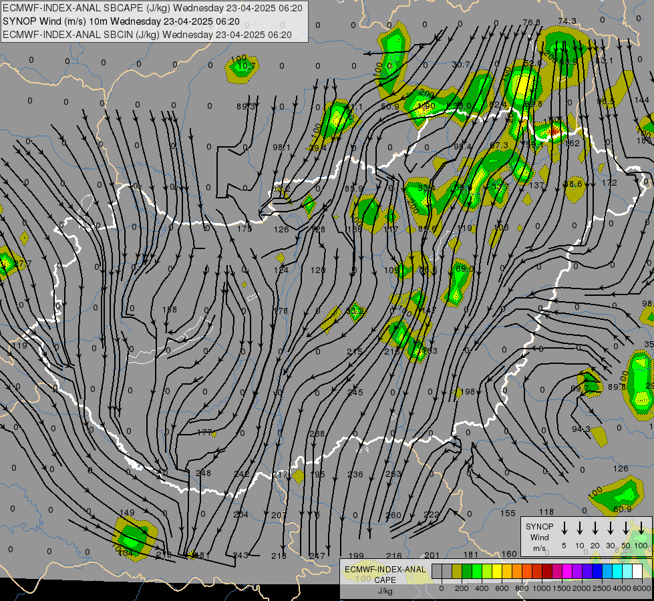
Task: Click the CAPE label in the legend
Action: click(385, 580)
